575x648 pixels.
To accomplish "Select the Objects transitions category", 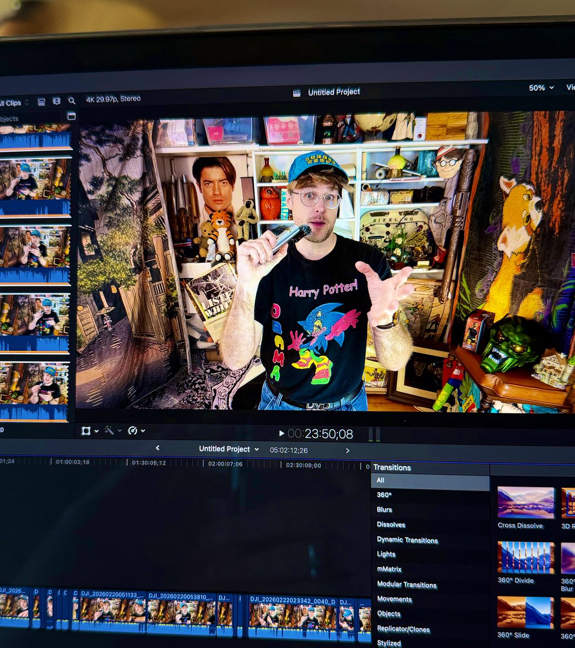I will (x=430, y=613).
